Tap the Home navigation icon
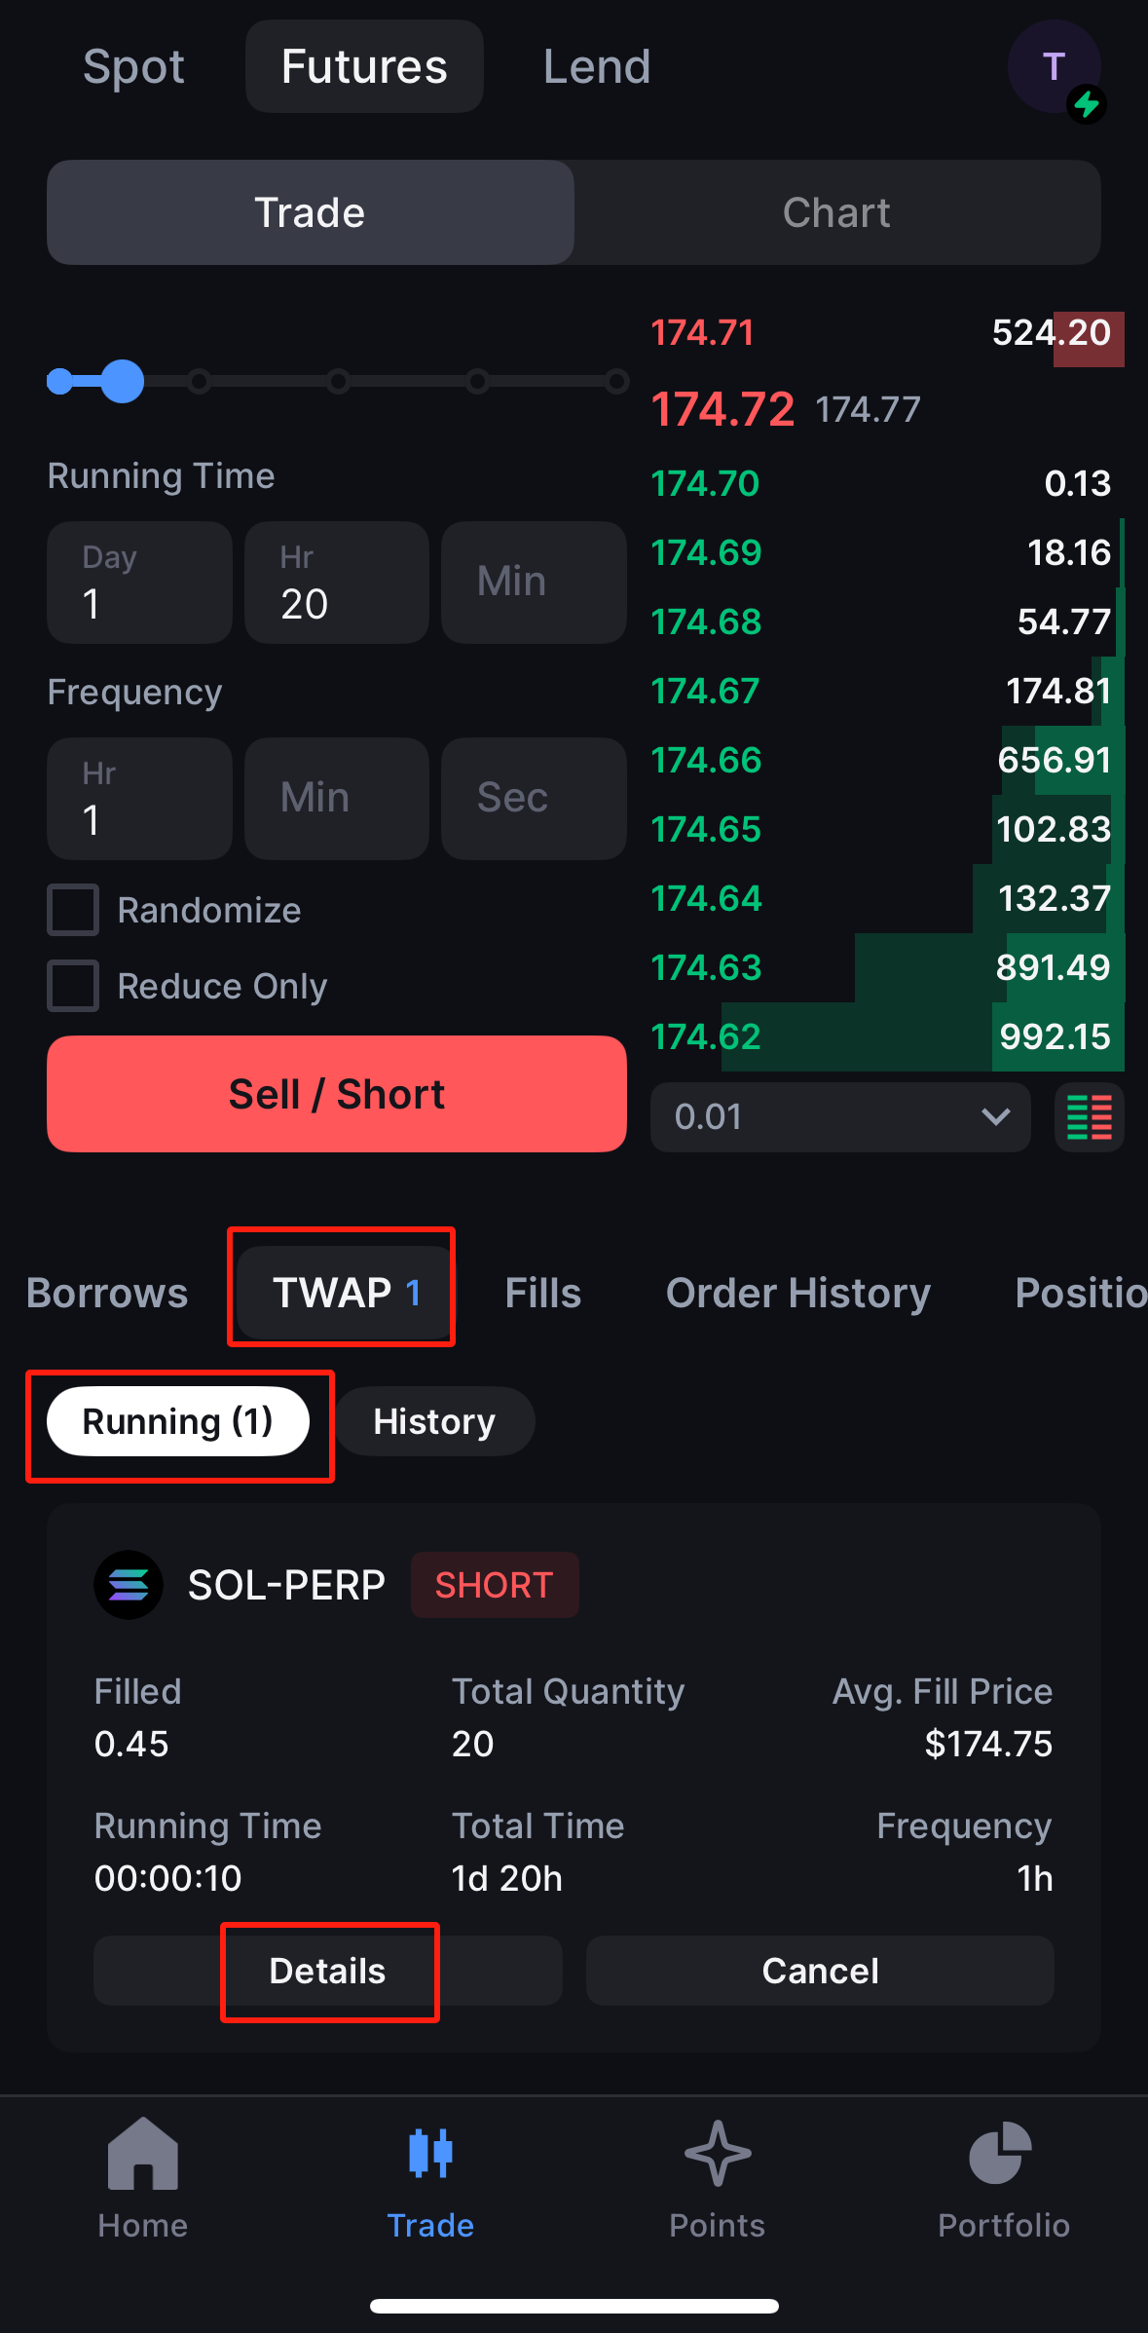Image resolution: width=1148 pixels, height=2333 pixels. (x=142, y=2154)
